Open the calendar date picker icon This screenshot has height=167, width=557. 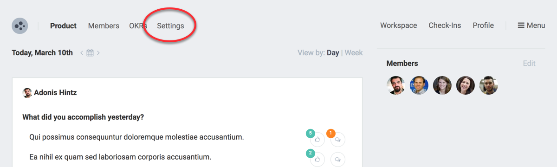pos(90,53)
